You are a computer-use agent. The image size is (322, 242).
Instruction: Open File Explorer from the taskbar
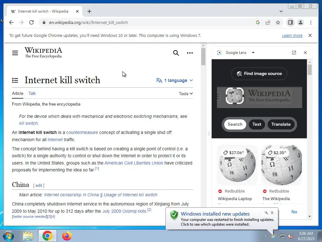point(28,236)
